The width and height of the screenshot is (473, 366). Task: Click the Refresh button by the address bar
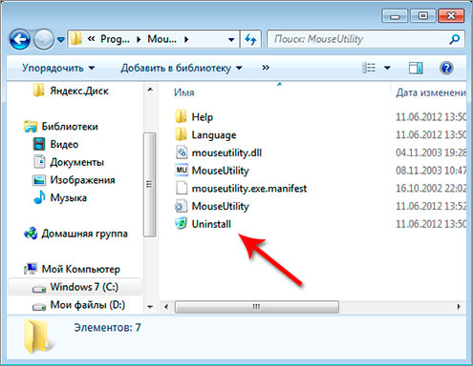[250, 39]
